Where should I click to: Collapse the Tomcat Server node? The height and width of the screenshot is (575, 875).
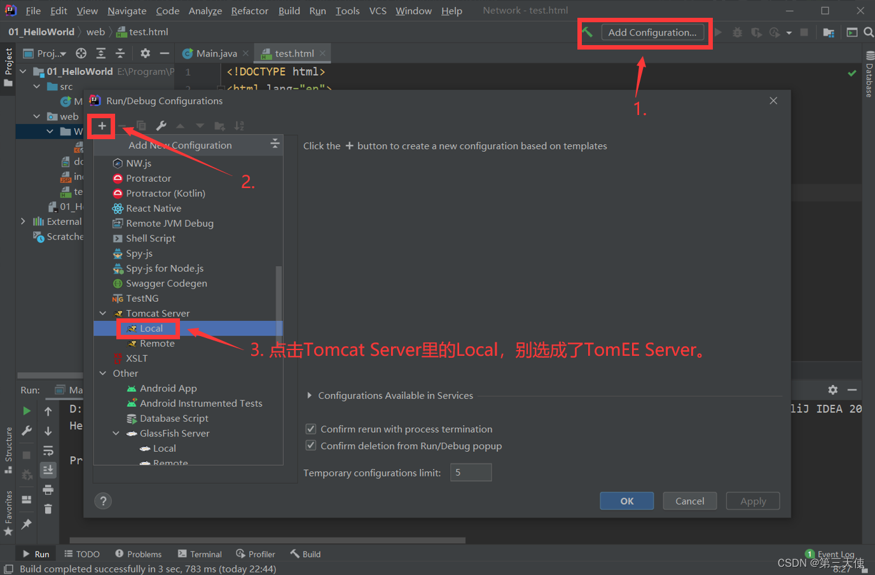click(103, 313)
